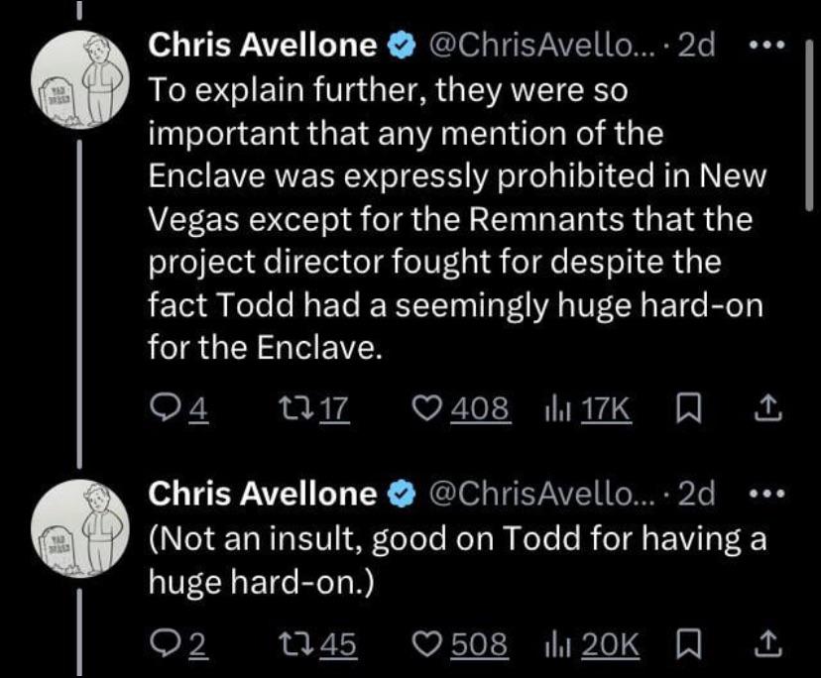This screenshot has height=678, width=821.
Task: Bookmark the second tweet about Todd
Action: pyautogui.click(x=687, y=644)
